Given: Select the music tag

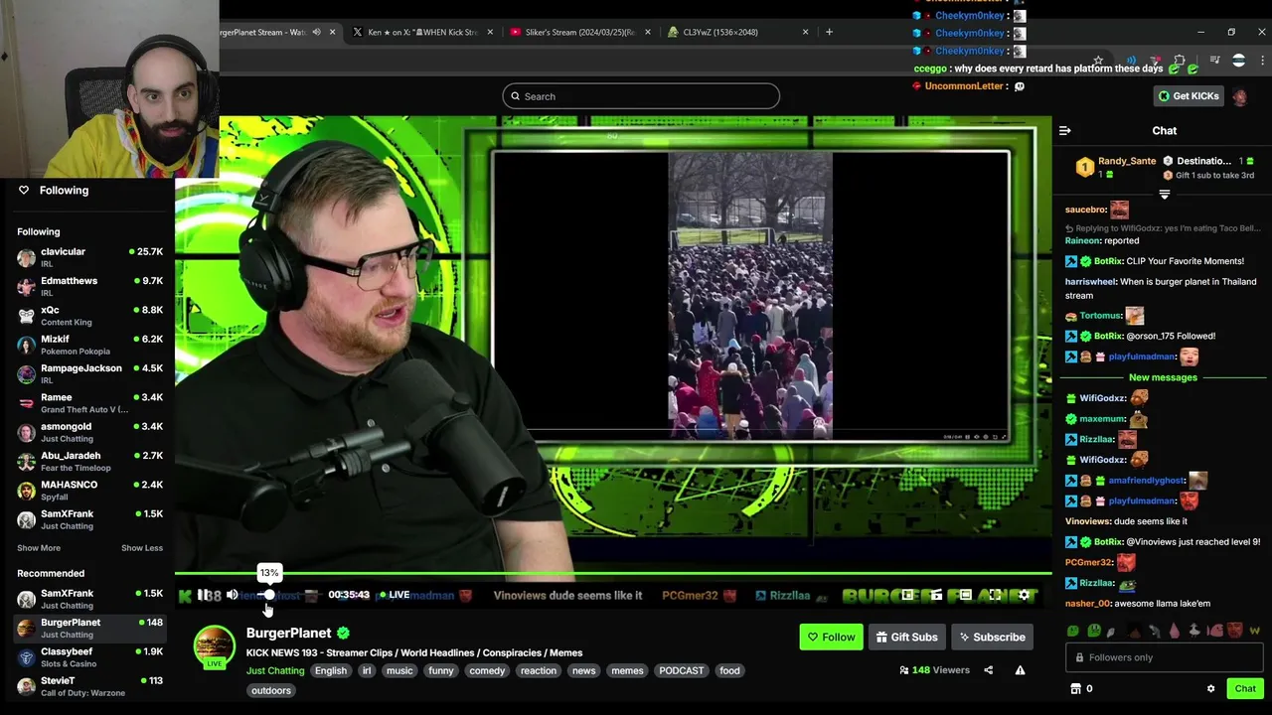Looking at the screenshot, I should click(399, 670).
